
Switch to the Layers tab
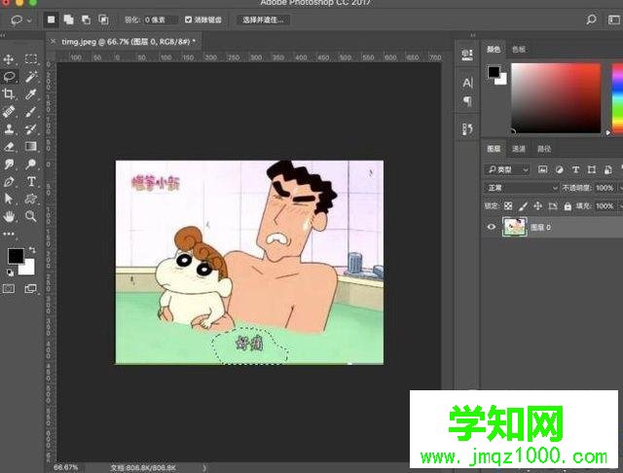494,149
